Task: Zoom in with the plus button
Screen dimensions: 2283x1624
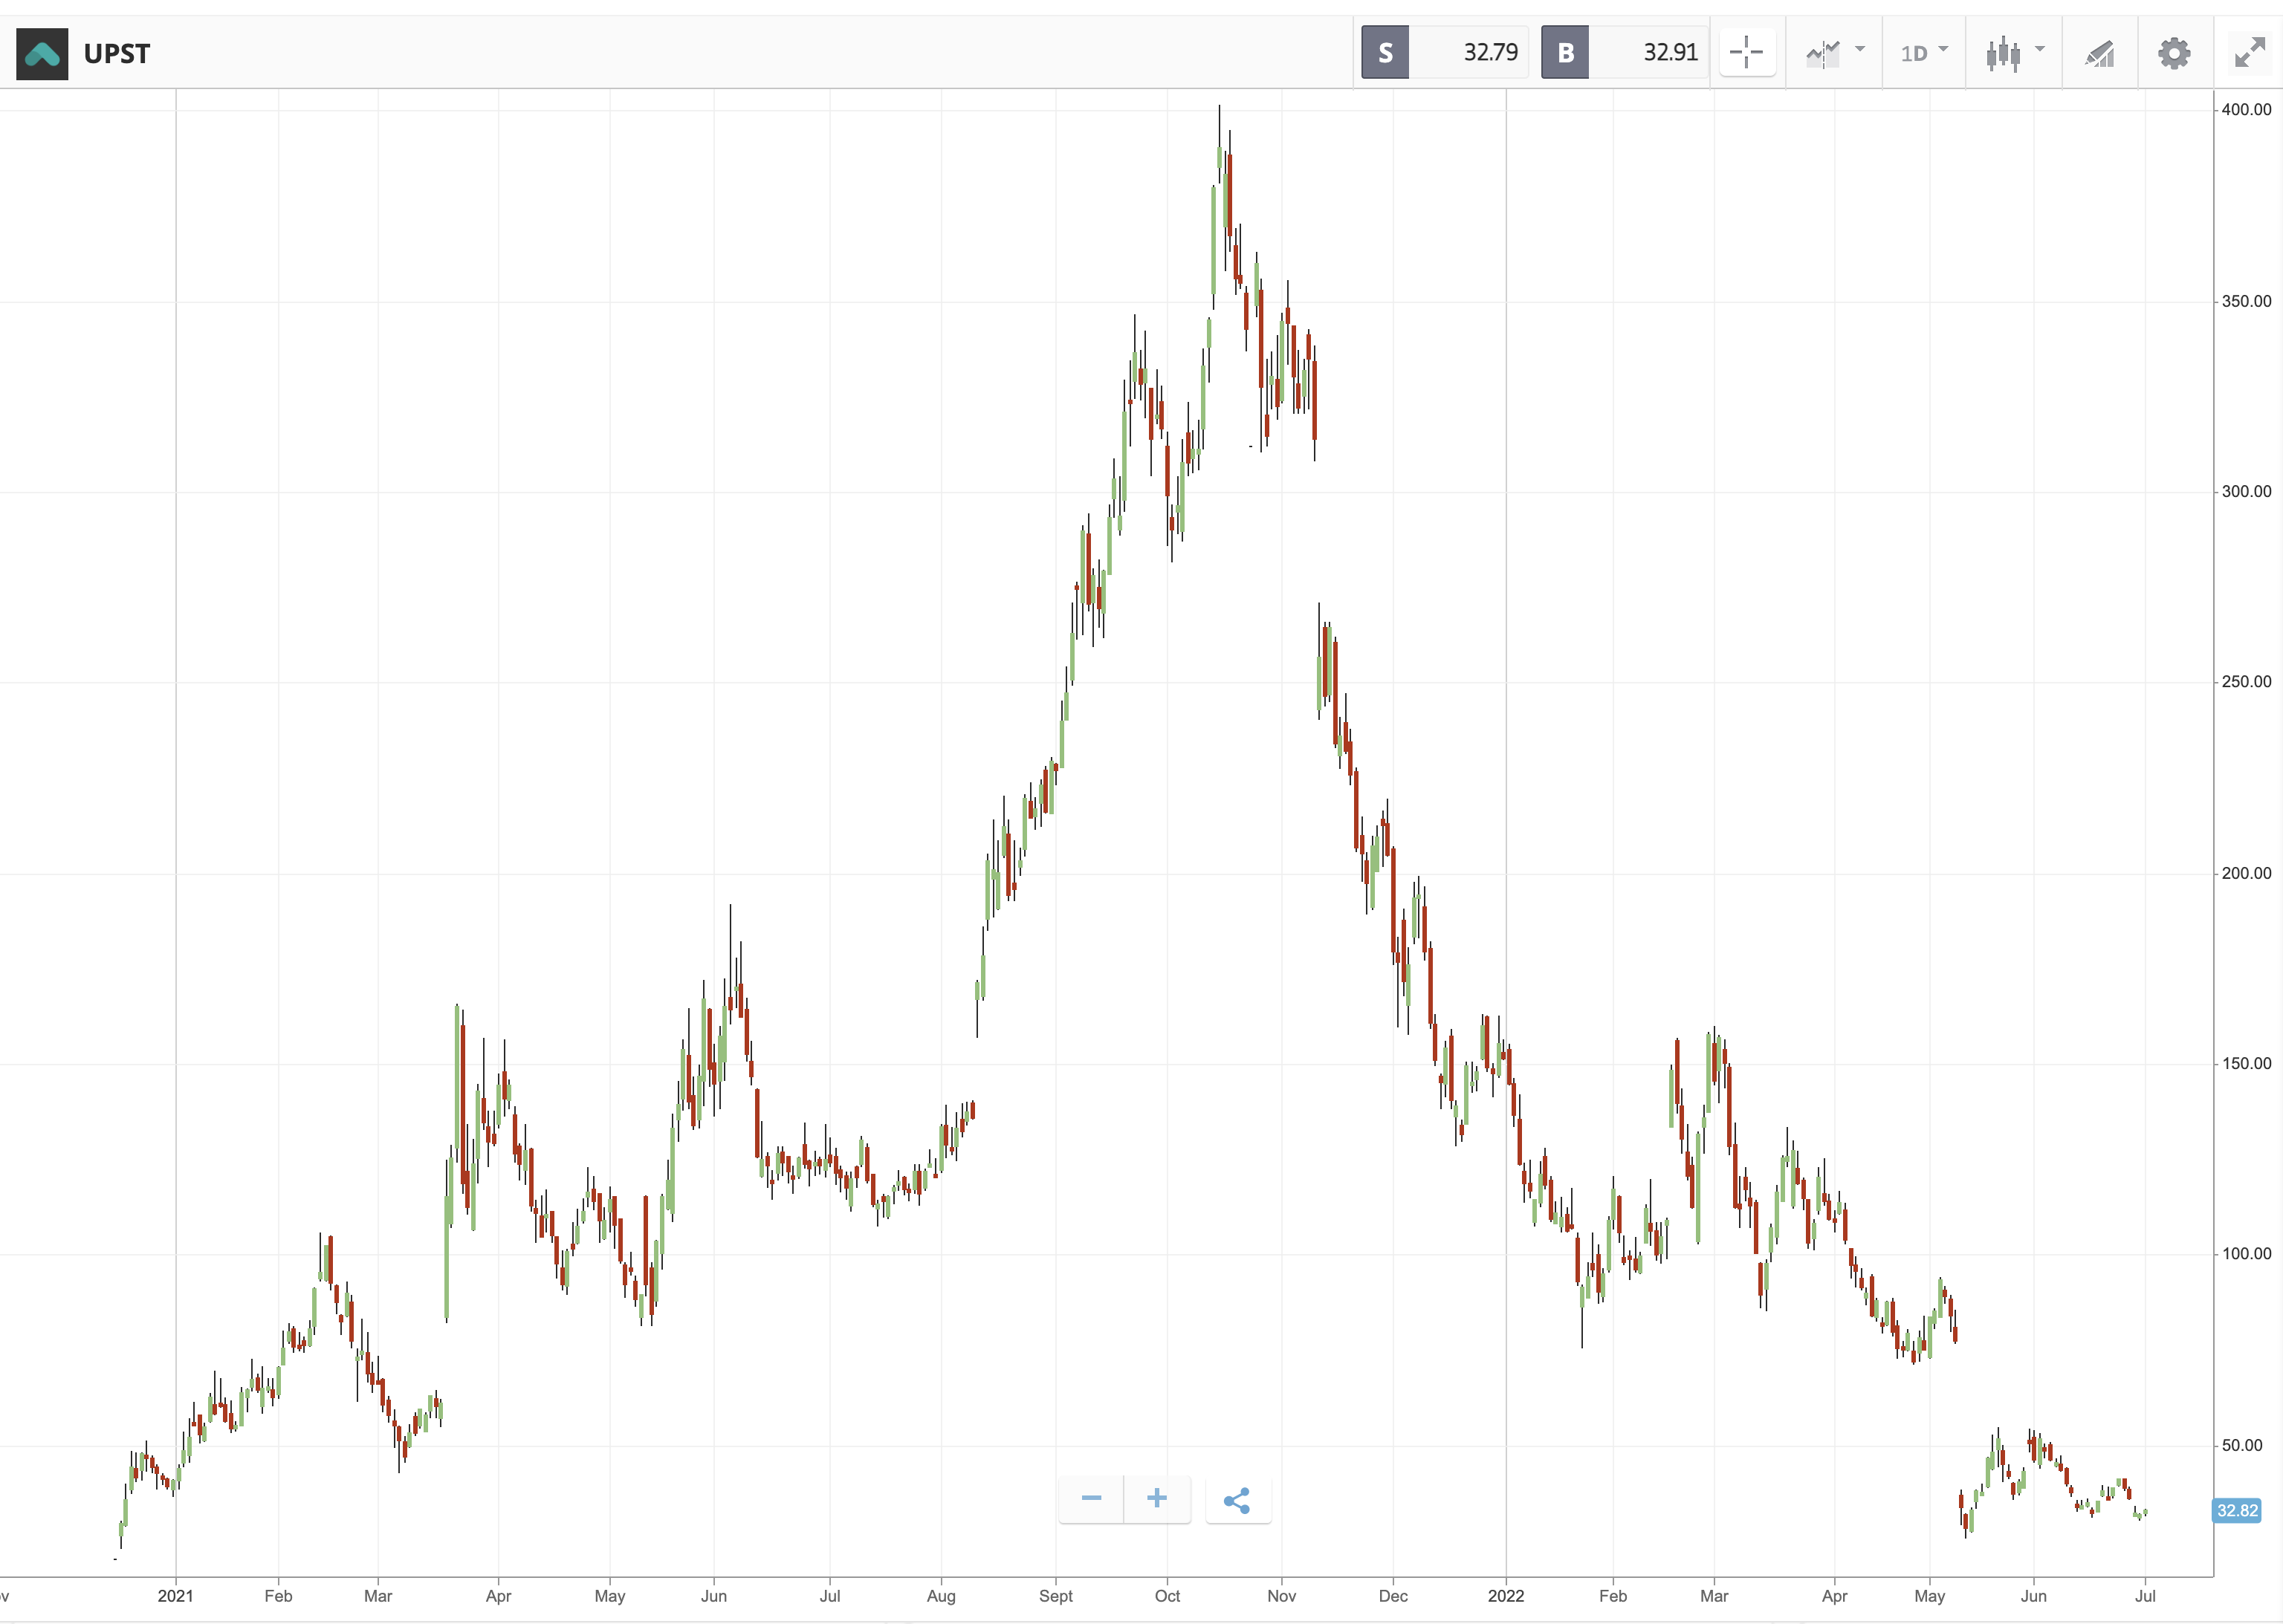Action: click(1158, 1498)
